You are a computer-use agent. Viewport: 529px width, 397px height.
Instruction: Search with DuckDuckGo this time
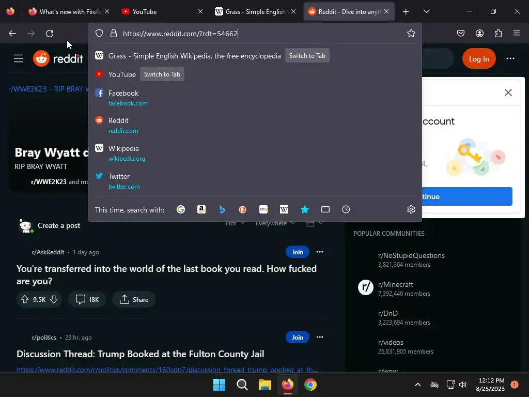point(243,210)
